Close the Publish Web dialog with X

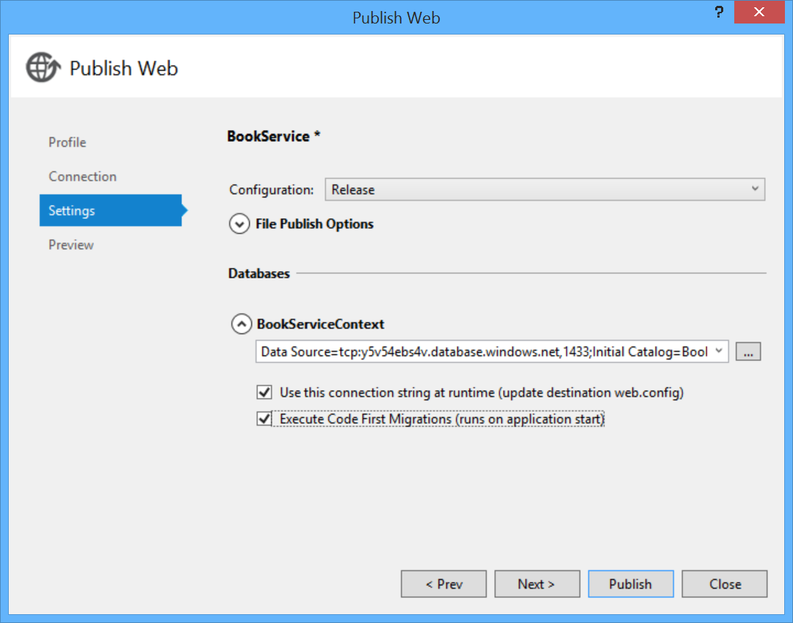click(x=758, y=12)
